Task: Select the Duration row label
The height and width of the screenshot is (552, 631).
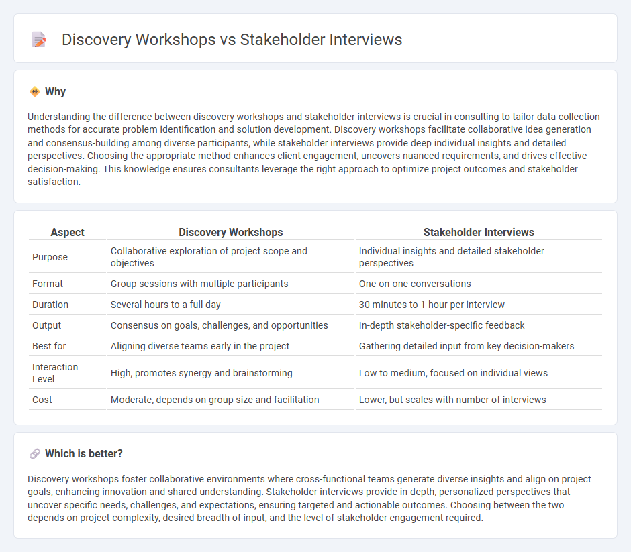Action: click(50, 305)
